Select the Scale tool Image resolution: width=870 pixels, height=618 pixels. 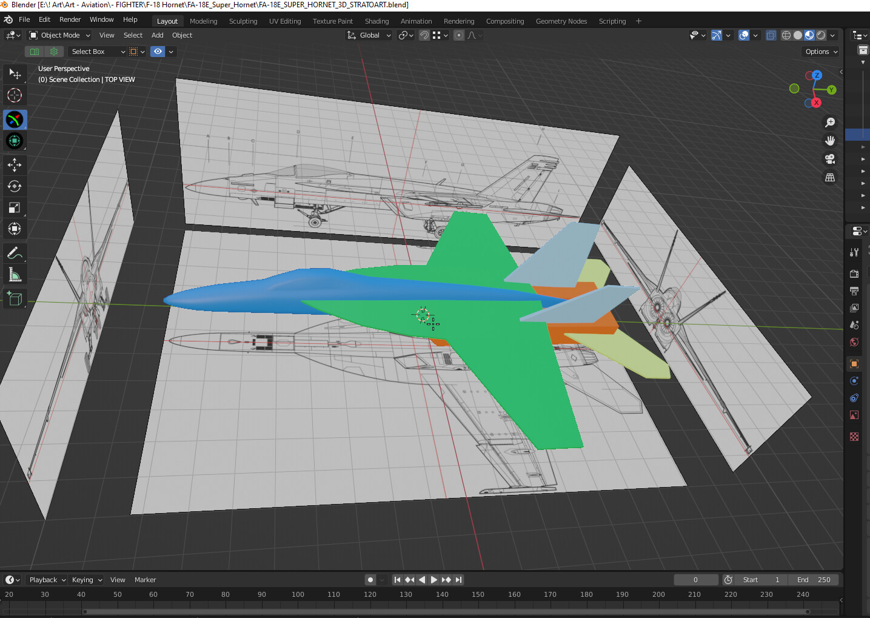15,207
